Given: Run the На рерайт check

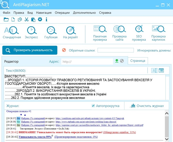Looking at the screenshot, I should [71, 32].
